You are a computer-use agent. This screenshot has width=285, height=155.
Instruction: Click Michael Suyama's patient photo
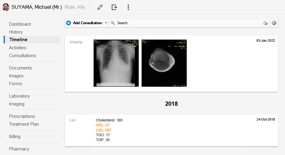point(6,7)
